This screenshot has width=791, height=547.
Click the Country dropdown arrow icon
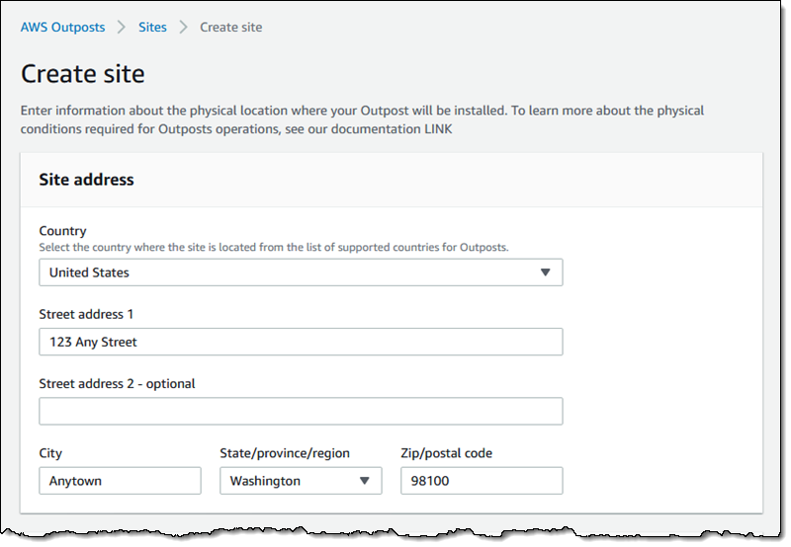(x=545, y=273)
